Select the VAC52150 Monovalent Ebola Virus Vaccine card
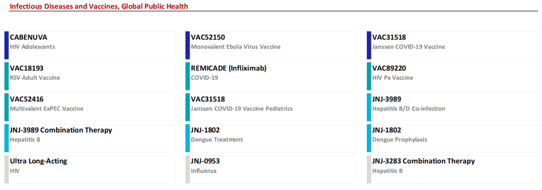 271,45
